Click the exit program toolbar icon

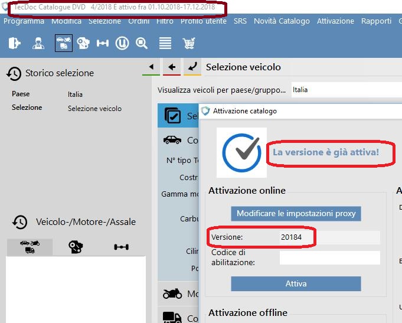point(14,43)
